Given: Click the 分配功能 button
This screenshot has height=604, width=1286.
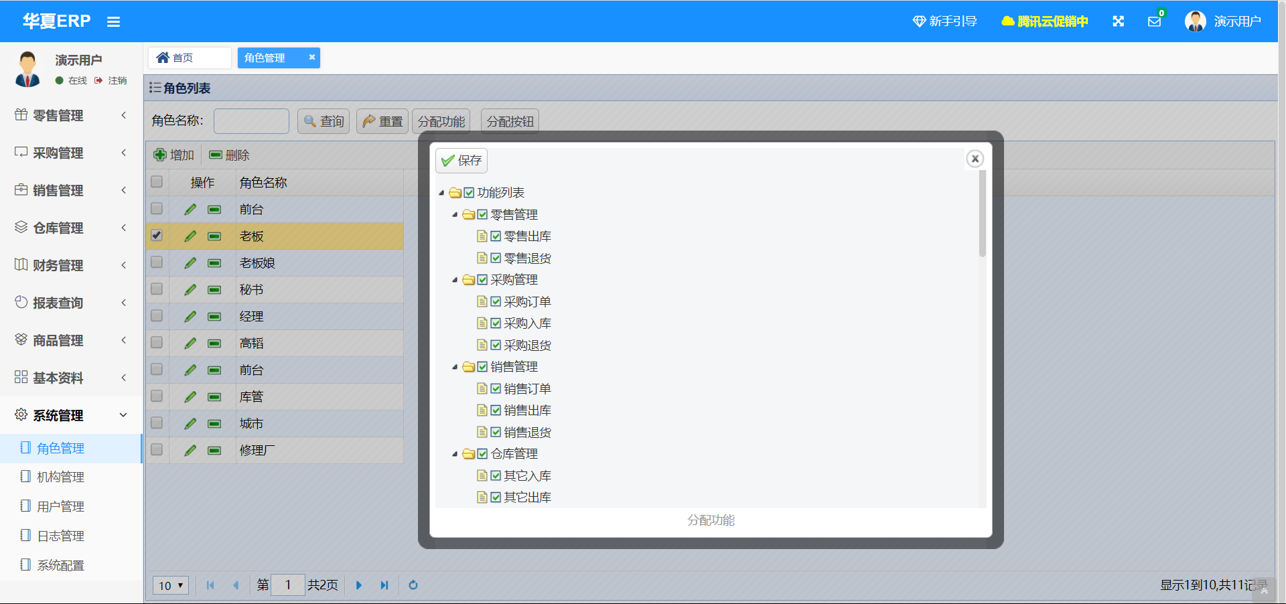Looking at the screenshot, I should (x=441, y=121).
